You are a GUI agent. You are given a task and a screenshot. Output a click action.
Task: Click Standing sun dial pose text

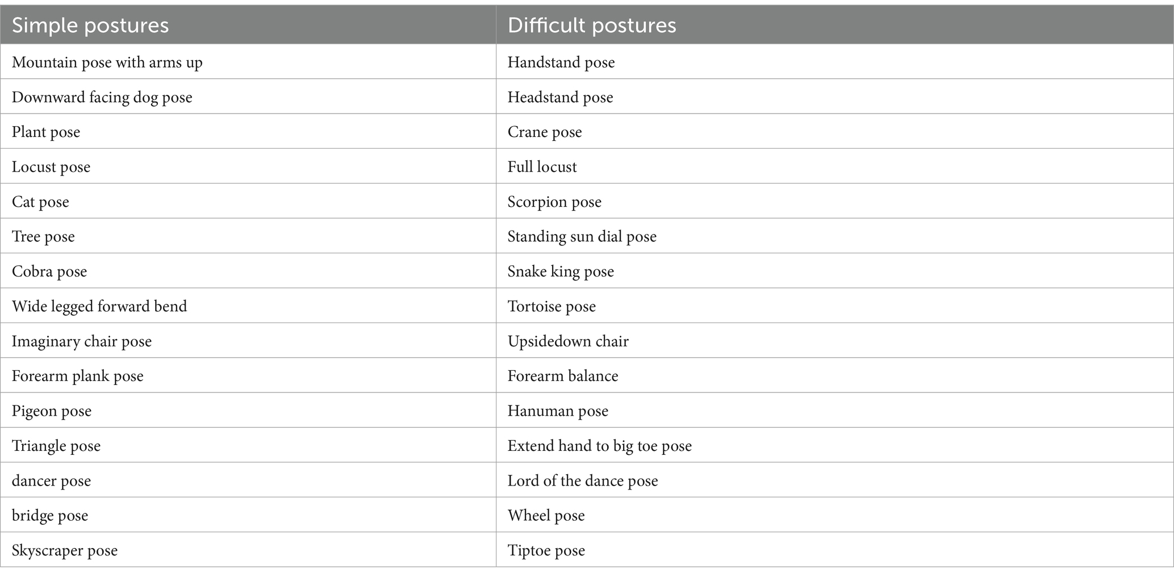pos(582,236)
